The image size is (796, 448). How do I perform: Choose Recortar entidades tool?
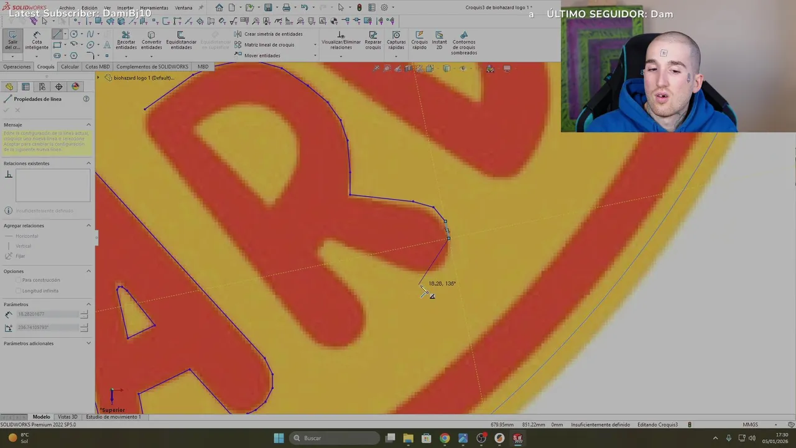(126, 41)
